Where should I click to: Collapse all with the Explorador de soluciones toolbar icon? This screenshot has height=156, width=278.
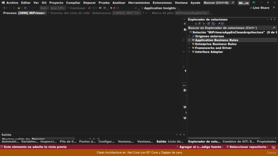click(x=208, y=23)
